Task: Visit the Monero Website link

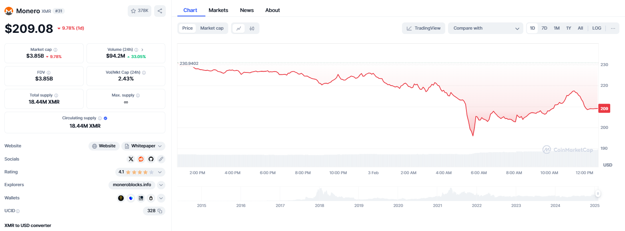Action: click(x=104, y=146)
